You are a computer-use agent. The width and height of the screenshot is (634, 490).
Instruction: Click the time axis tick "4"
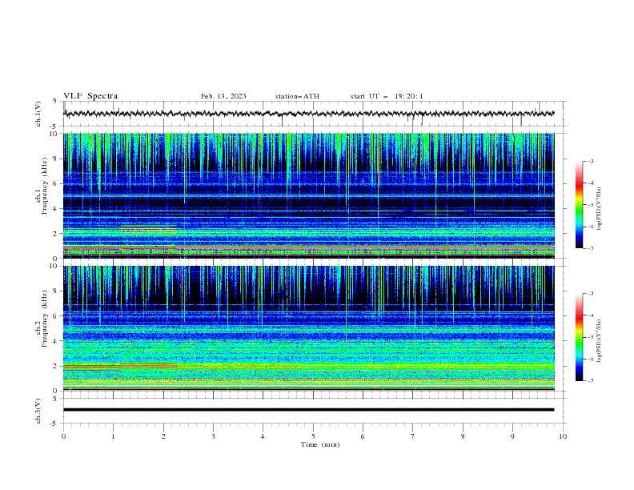(263, 436)
